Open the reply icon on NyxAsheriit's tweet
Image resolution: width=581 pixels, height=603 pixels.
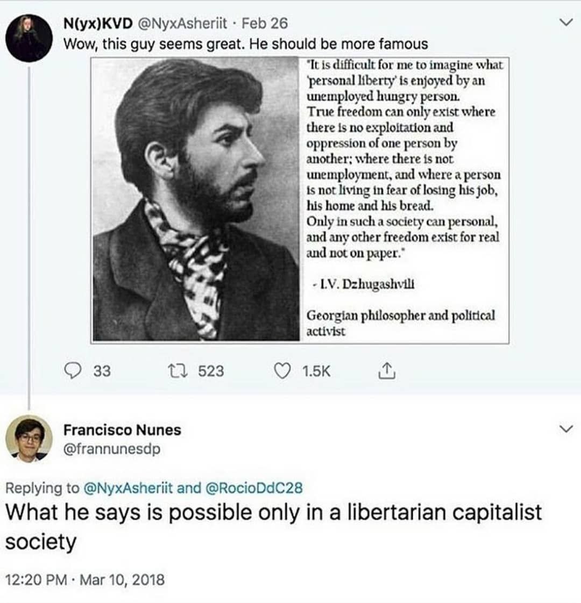point(72,371)
